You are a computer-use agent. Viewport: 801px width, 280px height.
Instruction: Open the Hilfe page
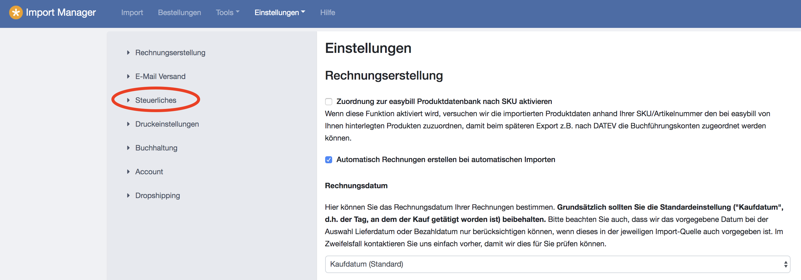tap(327, 12)
